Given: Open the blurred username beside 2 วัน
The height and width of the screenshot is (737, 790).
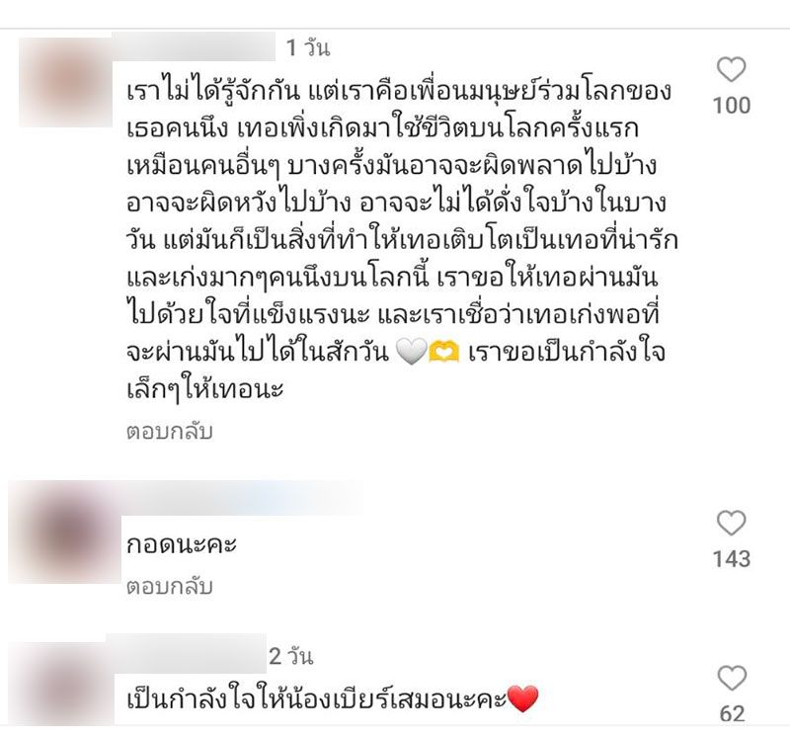Looking at the screenshot, I should [x=187, y=653].
